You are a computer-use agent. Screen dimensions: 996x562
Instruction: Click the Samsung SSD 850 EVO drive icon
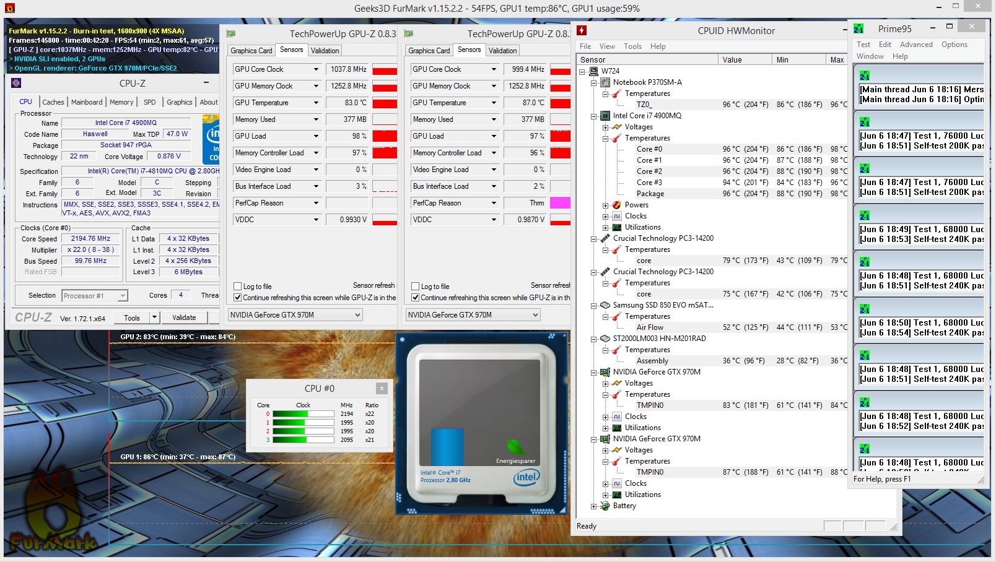605,305
